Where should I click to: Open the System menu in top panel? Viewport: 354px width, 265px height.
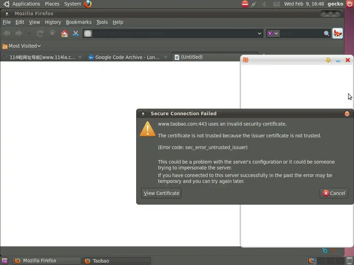click(73, 4)
